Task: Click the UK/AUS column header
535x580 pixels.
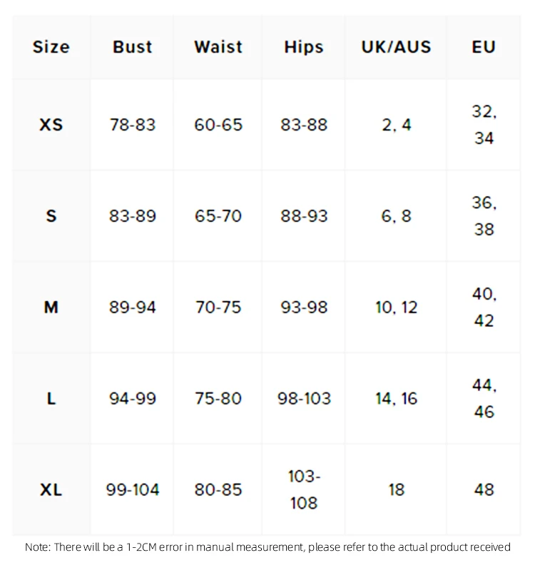Action: click(x=397, y=47)
